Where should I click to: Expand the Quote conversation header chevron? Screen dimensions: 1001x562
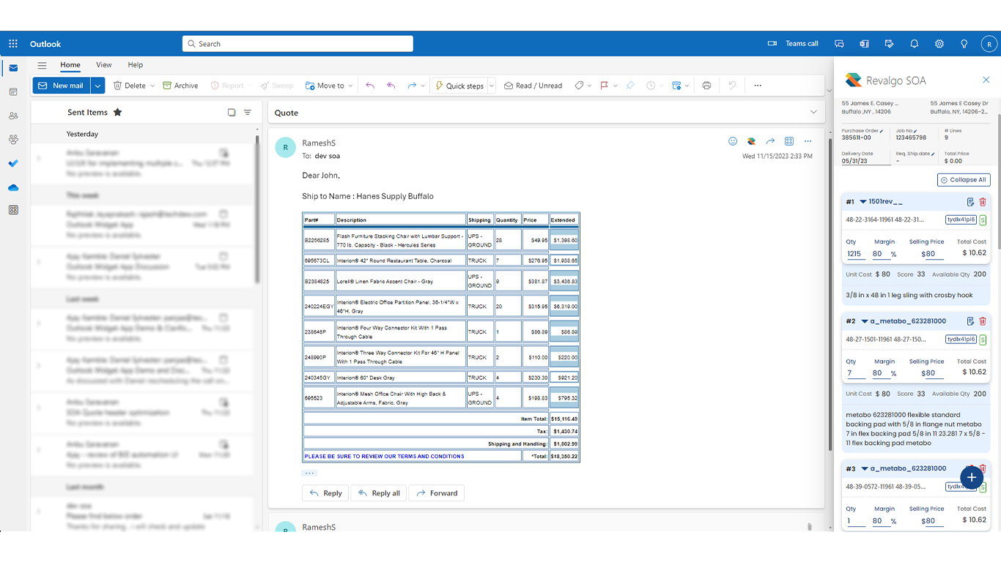813,112
